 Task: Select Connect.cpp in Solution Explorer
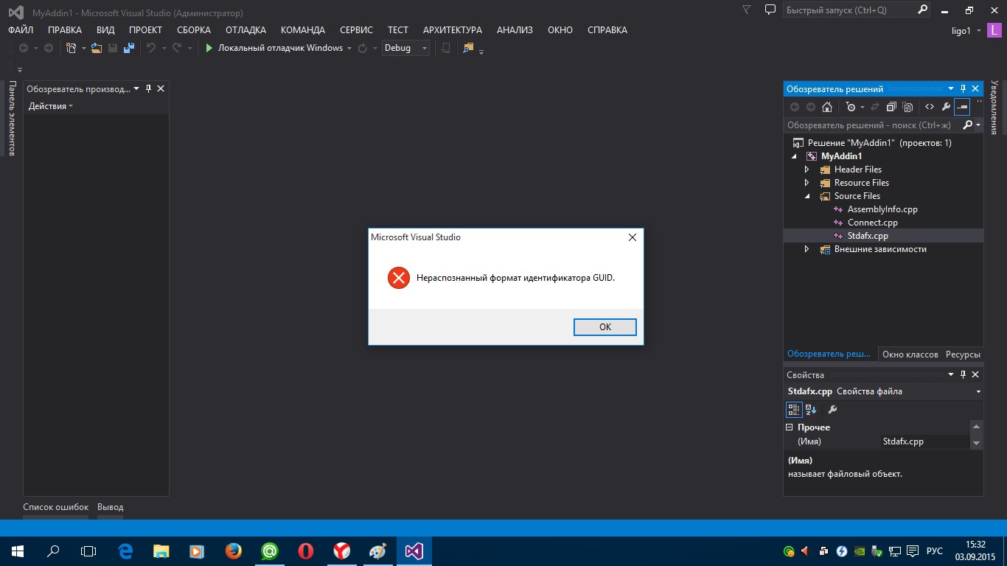click(872, 223)
